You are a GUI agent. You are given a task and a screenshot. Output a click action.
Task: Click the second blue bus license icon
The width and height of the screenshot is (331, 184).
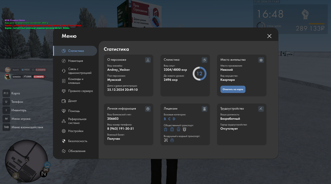click(172, 129)
